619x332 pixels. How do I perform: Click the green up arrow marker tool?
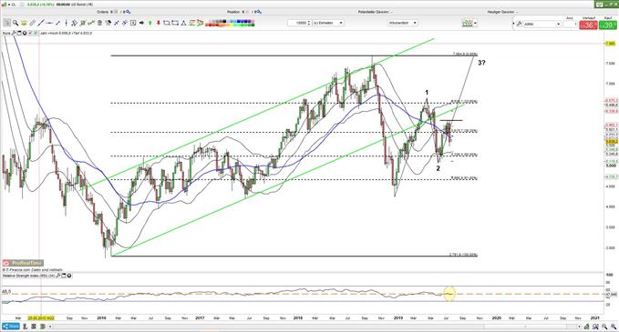coord(150,24)
